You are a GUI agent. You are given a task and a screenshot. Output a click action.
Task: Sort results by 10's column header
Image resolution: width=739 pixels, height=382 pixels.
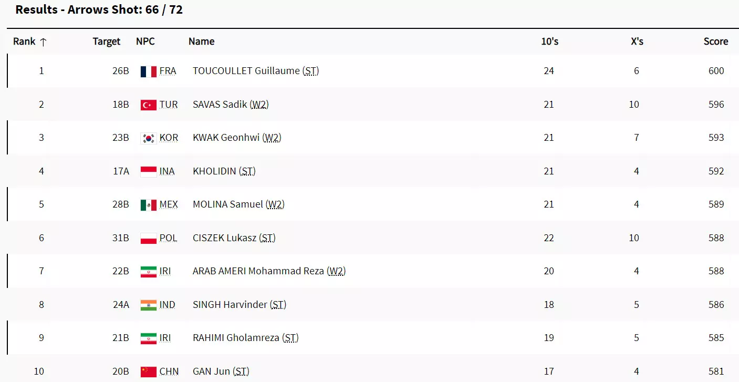coord(549,42)
